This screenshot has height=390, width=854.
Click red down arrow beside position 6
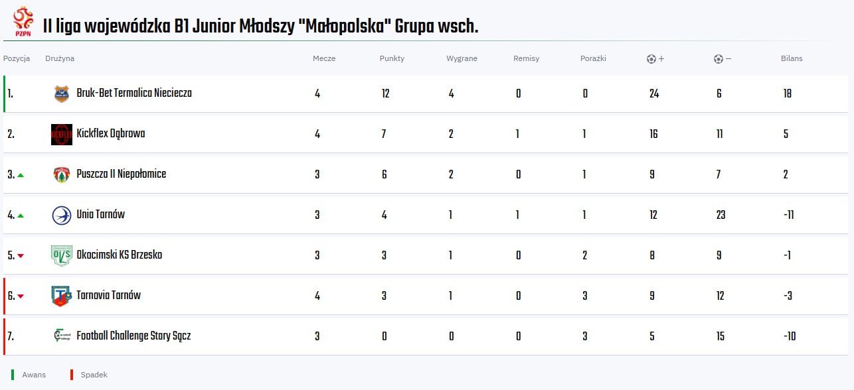tap(21, 296)
